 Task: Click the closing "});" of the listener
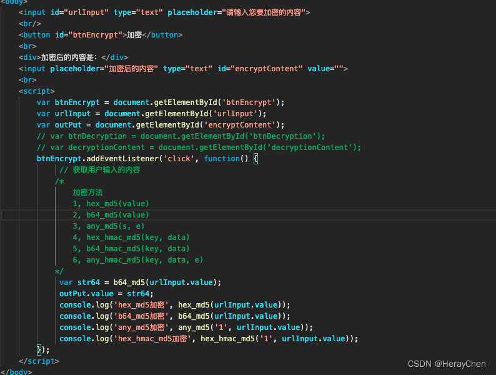(x=43, y=349)
